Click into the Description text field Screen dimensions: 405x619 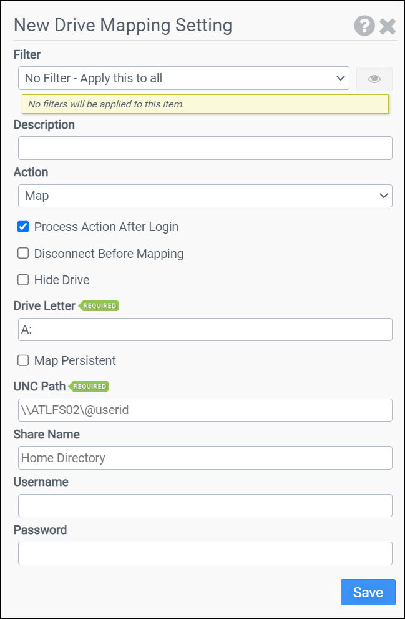point(205,148)
